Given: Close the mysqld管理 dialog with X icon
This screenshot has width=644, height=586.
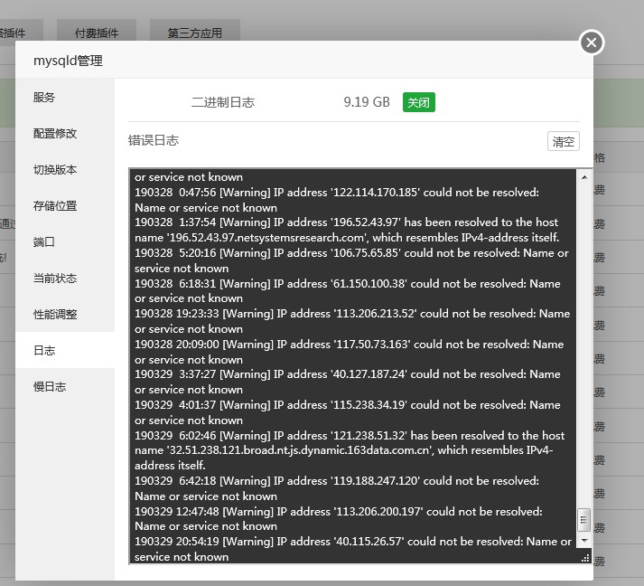Looking at the screenshot, I should coord(591,43).
